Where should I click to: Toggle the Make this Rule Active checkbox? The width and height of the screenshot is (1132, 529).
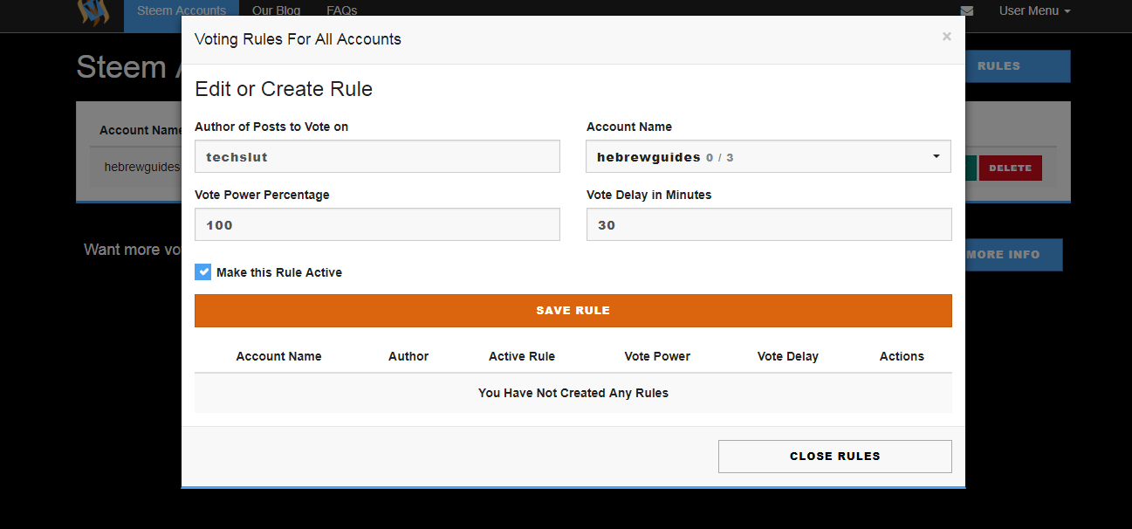tap(203, 272)
